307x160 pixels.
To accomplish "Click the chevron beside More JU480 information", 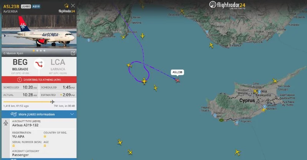I will (x=72, y=114).
